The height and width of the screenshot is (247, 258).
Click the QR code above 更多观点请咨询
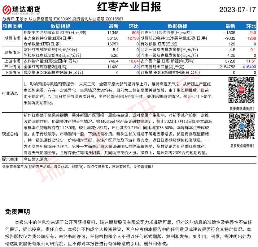pyautogui.click(x=242, y=127)
